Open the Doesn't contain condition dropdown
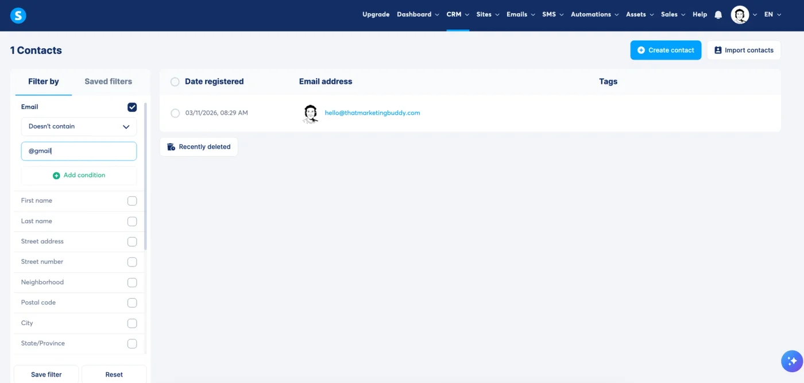The height and width of the screenshot is (383, 804). pos(79,126)
